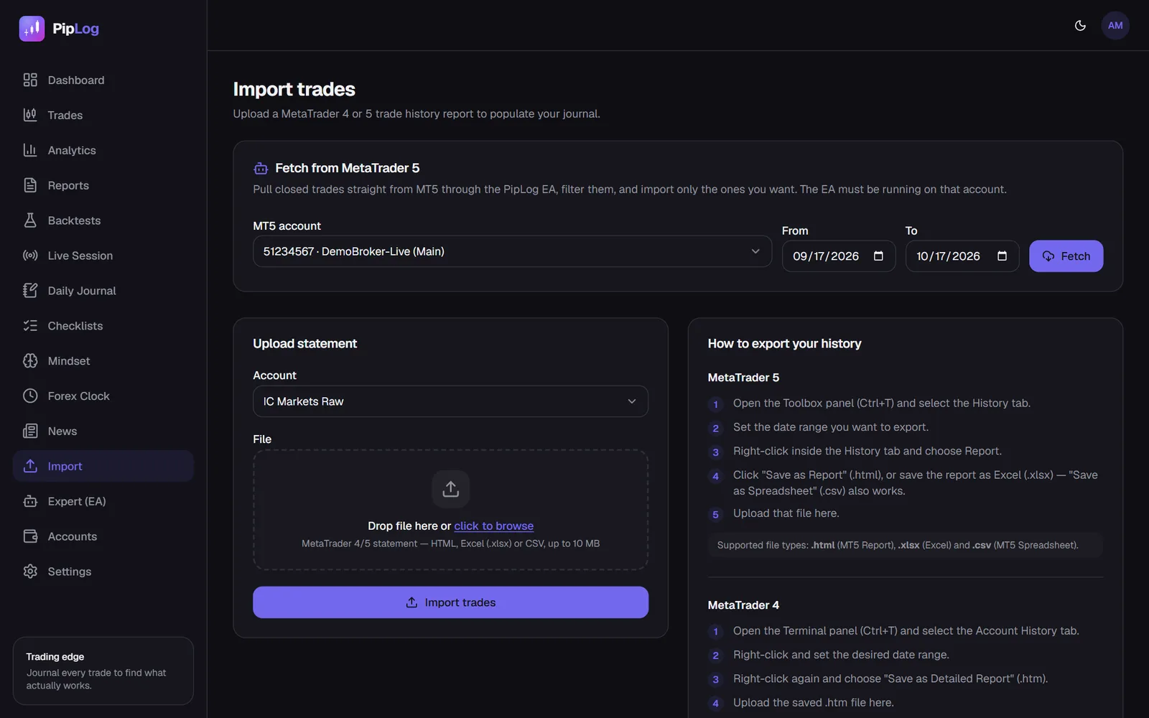Image resolution: width=1149 pixels, height=718 pixels.
Task: Click 'Fetch from MetaTrader 5' heading
Action: point(347,168)
